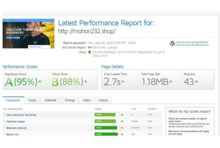
Task: Click the WordPress logo icon
Action: point(172,44)
